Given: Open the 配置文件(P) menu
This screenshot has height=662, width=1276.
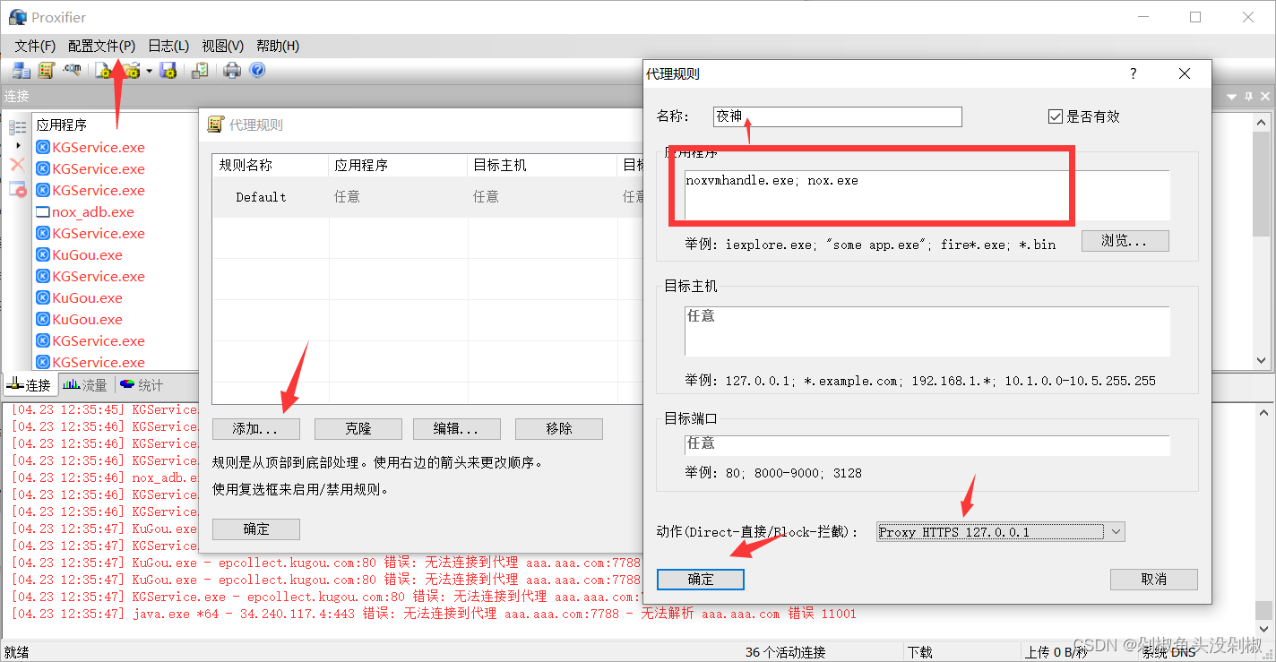Looking at the screenshot, I should coord(101,46).
